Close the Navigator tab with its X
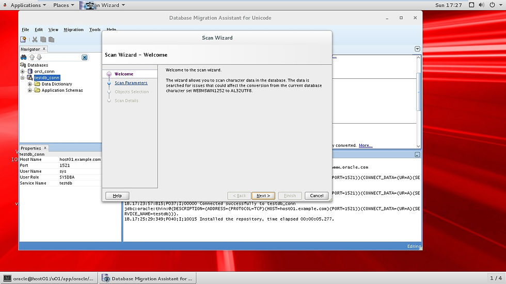Image resolution: width=506 pixels, height=284 pixels. point(44,48)
